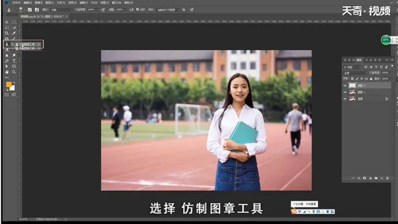The height and width of the screenshot is (224, 398).
Task: Open the Brush Settings panel from options bar
Action: point(30,10)
